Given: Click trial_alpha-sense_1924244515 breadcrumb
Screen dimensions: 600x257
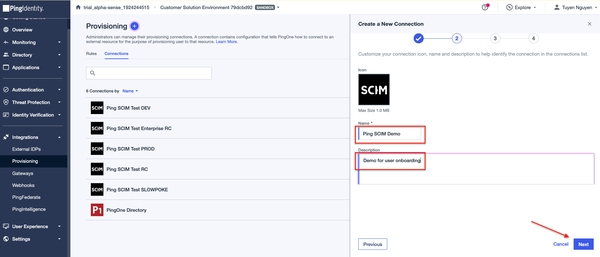Looking at the screenshot, I should [116, 7].
